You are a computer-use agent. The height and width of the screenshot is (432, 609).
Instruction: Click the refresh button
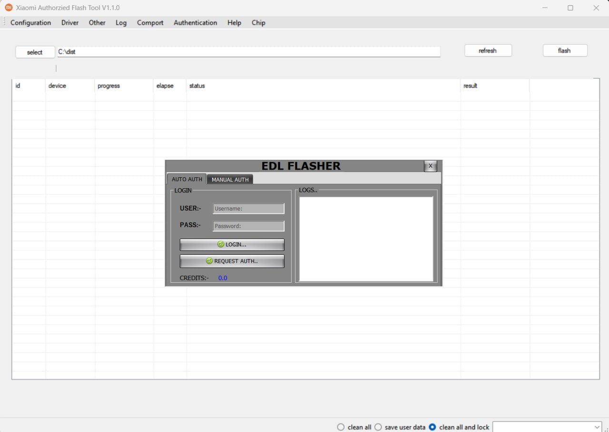pos(488,50)
